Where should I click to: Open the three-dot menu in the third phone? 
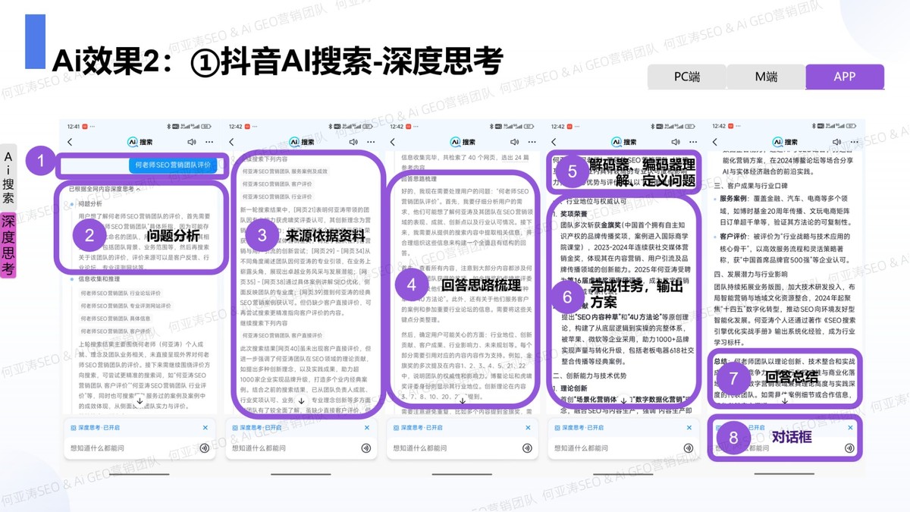(x=532, y=142)
